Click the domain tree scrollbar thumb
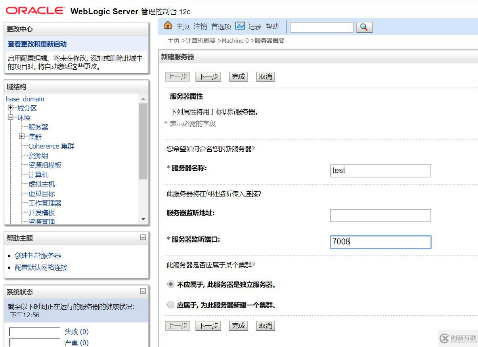Viewport: 478px width, 347px height. pyautogui.click(x=143, y=141)
